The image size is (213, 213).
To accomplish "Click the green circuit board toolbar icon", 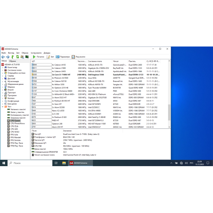I will coord(27,57).
